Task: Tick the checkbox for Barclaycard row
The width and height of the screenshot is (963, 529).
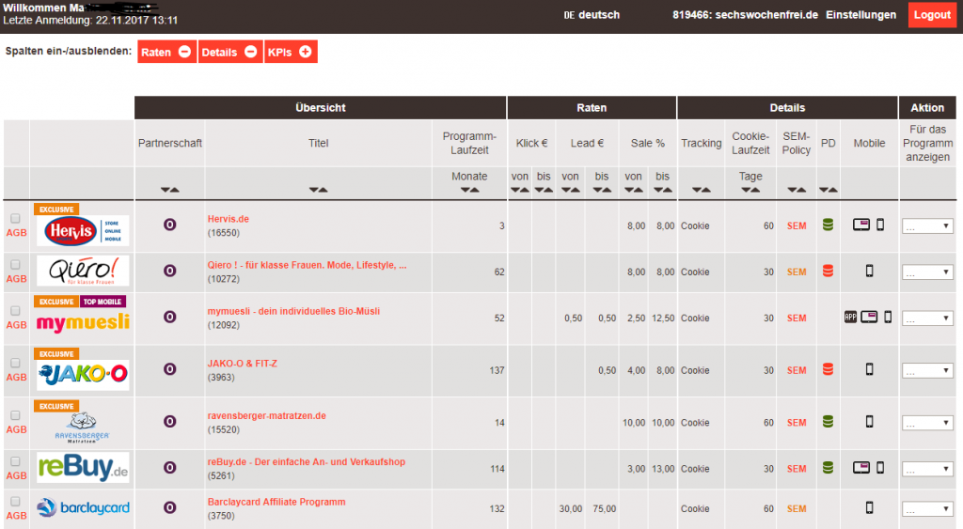Action: [x=15, y=502]
